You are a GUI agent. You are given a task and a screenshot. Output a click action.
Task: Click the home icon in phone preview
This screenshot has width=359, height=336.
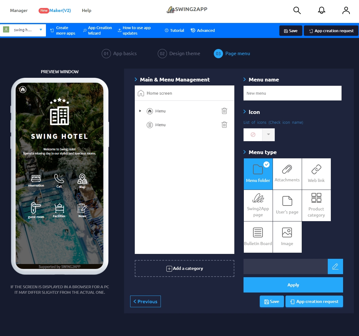23,89
